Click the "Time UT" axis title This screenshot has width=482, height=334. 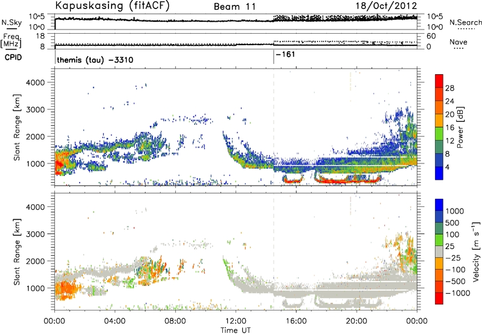(x=236, y=330)
